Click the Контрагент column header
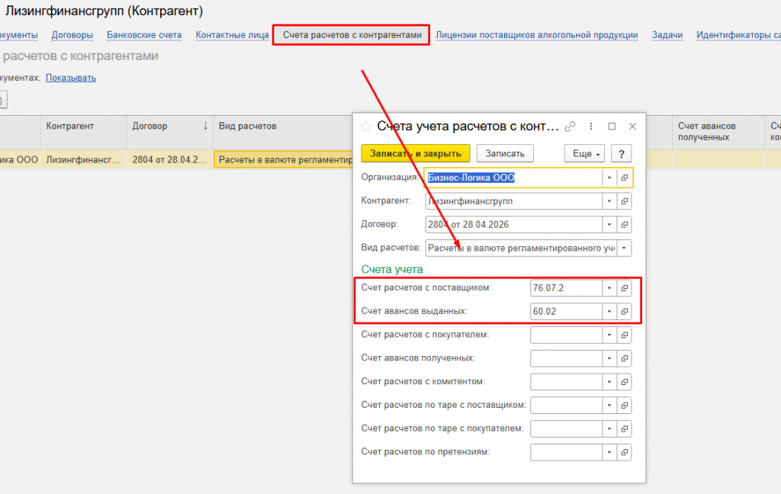The width and height of the screenshot is (781, 494). click(x=84, y=132)
